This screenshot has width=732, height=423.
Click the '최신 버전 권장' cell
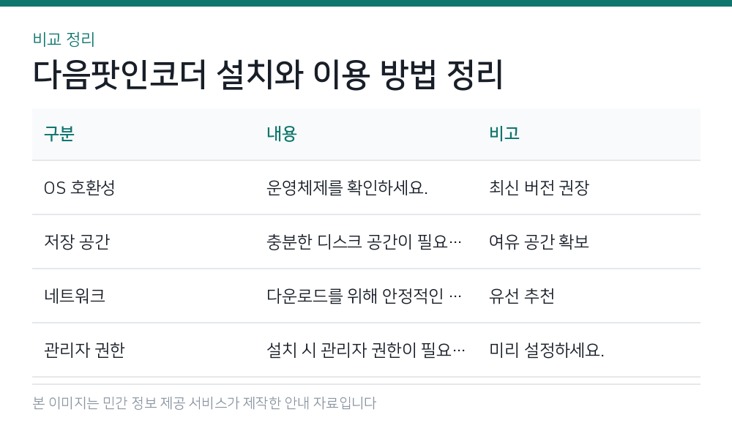point(539,187)
